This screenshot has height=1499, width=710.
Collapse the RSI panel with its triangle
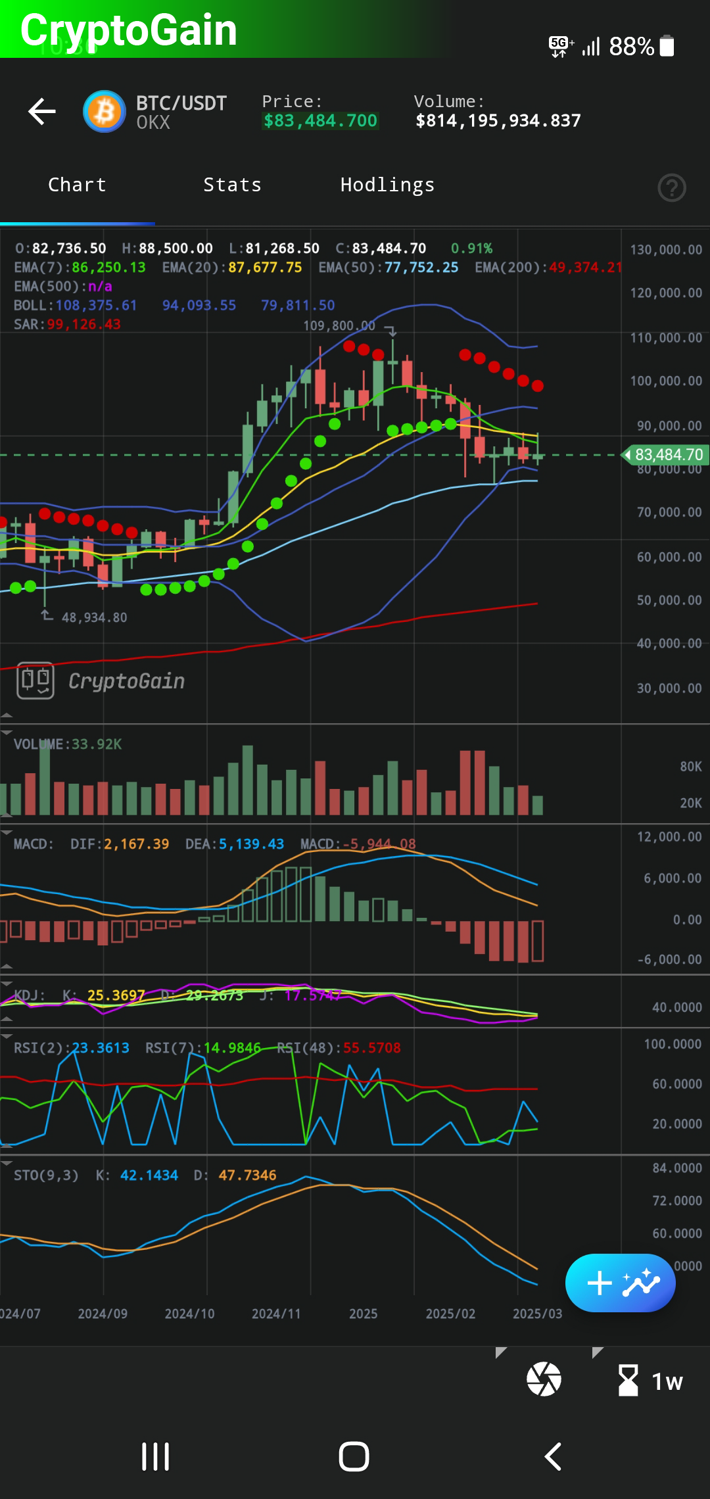[x=6, y=1036]
